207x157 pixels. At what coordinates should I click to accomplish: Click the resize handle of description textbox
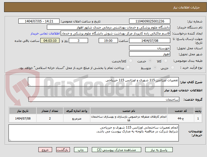pos(29,85)
